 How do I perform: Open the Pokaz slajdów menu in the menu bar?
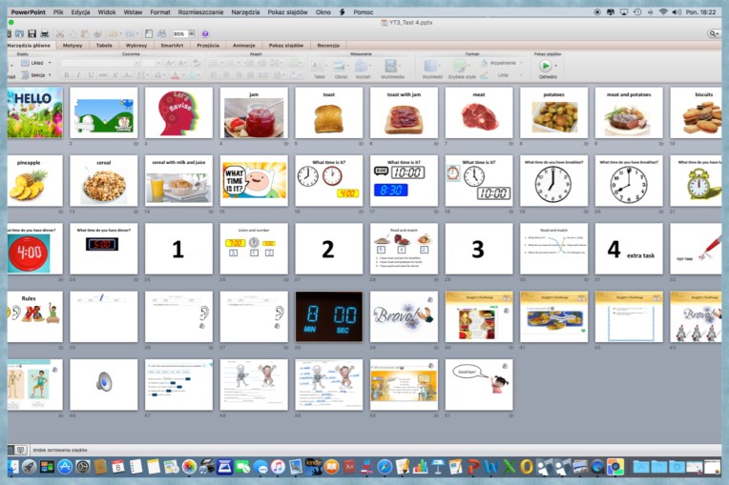[287, 12]
